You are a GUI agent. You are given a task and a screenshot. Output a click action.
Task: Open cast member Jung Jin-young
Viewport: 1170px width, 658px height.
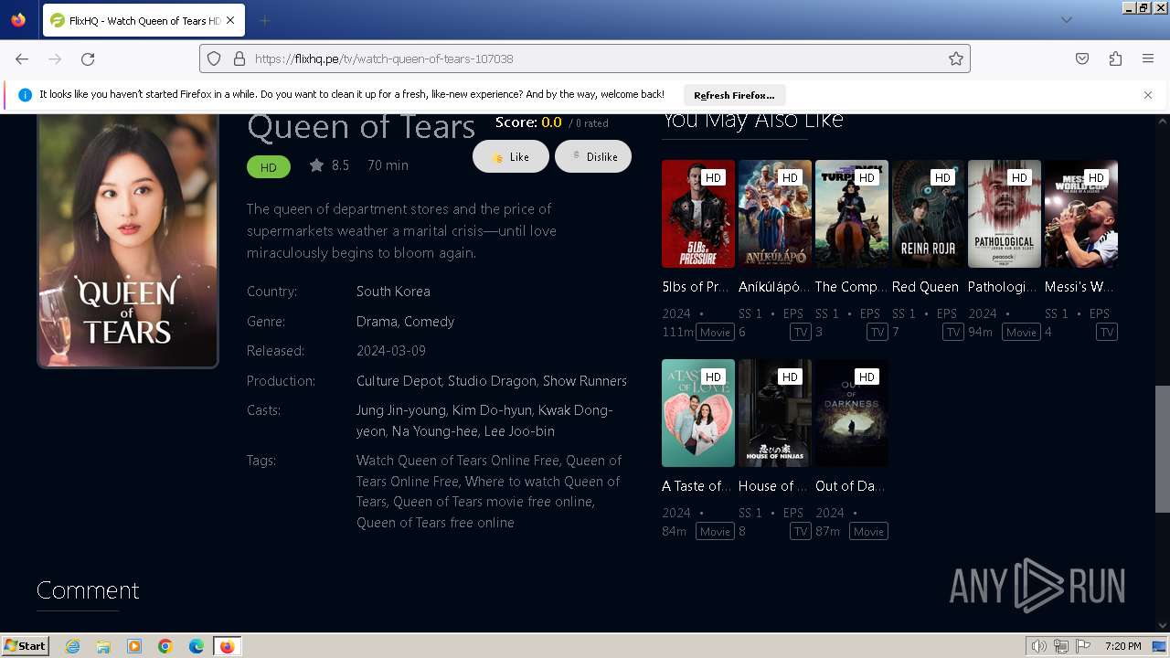(401, 410)
